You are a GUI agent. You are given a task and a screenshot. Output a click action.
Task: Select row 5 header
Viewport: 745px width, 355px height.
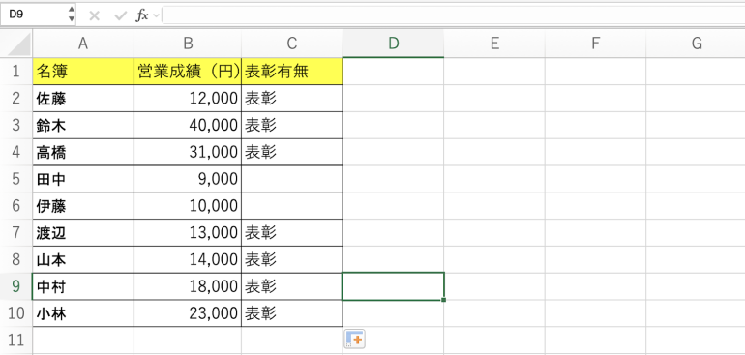16,179
